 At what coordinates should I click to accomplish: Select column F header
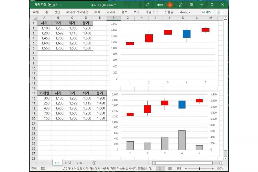pos(114,18)
